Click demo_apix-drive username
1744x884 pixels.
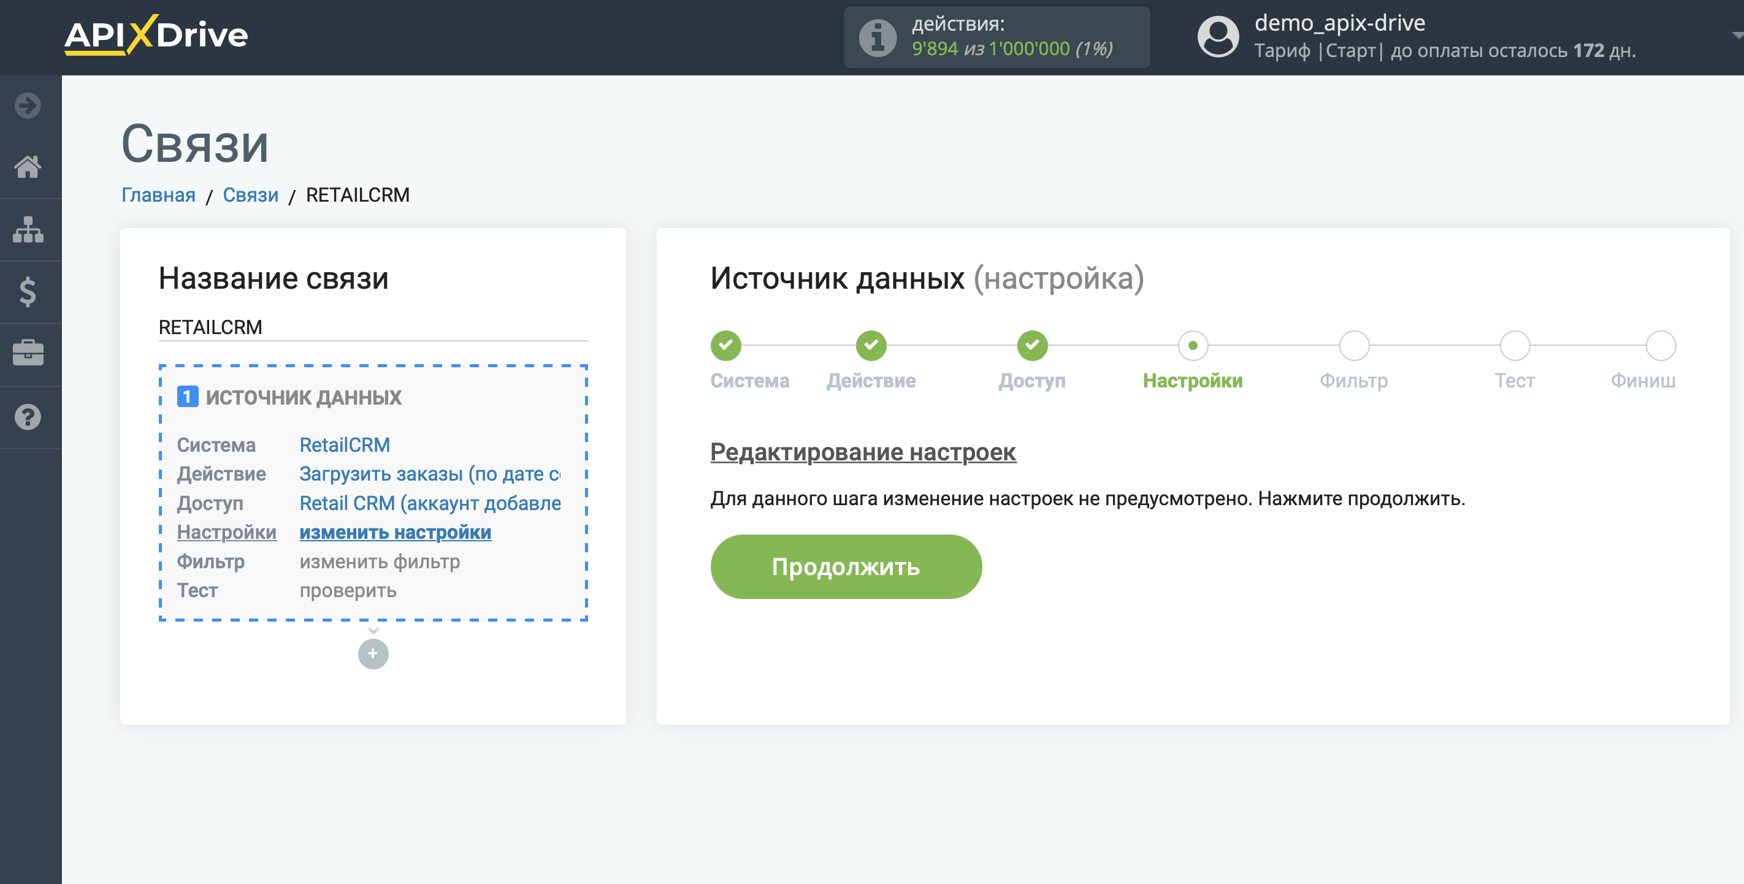[1340, 23]
